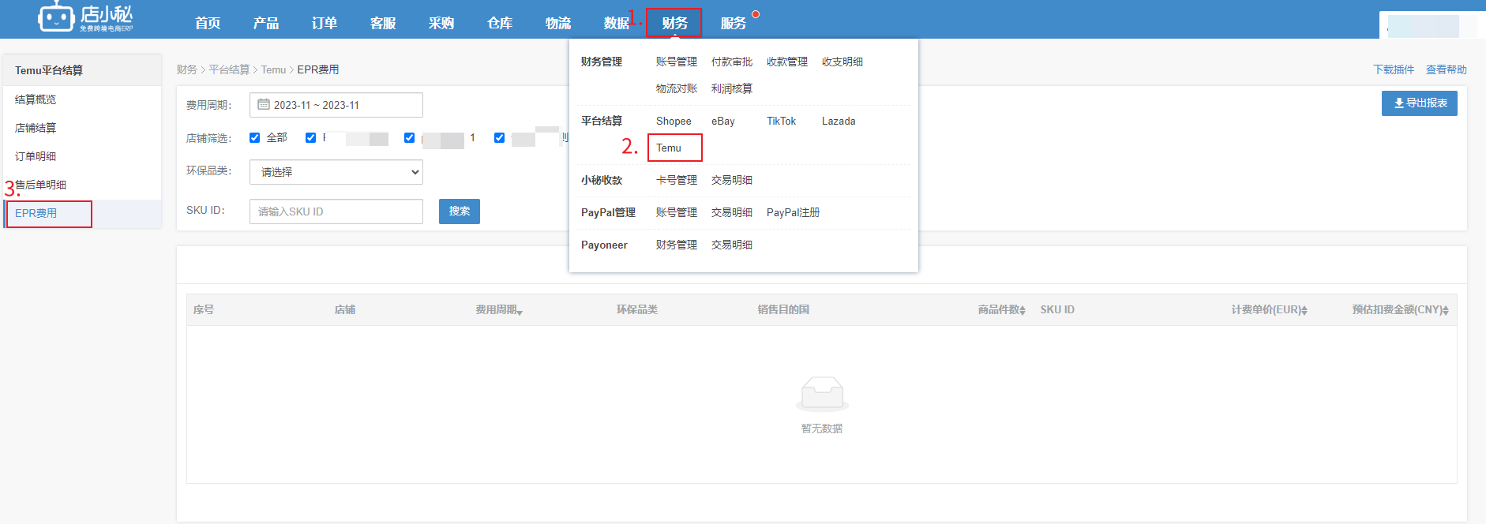Click the empty inbox 暂无数据 icon
Image resolution: width=1486 pixels, height=524 pixels.
pyautogui.click(x=822, y=393)
